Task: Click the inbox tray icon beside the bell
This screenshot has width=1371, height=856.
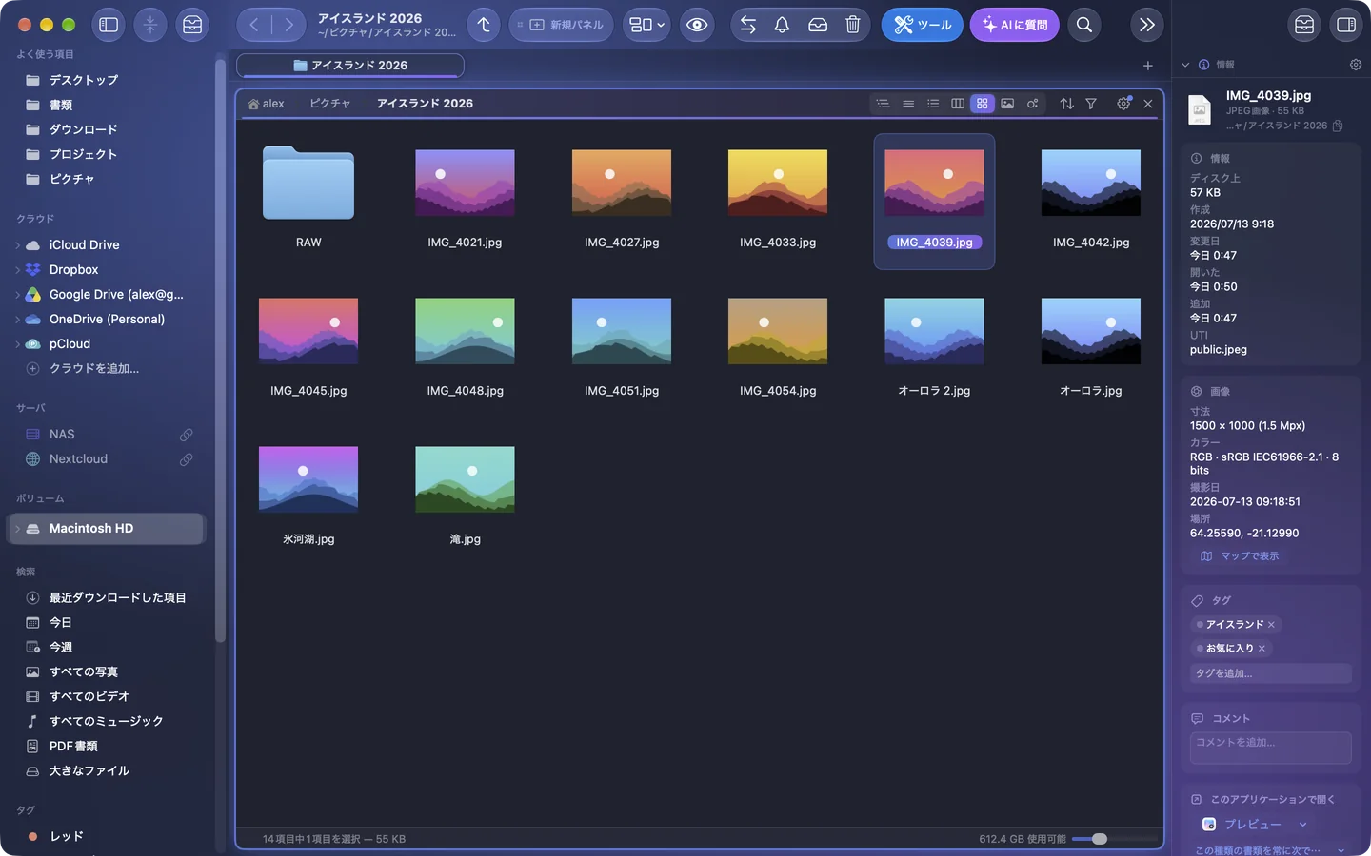Action: [x=818, y=25]
